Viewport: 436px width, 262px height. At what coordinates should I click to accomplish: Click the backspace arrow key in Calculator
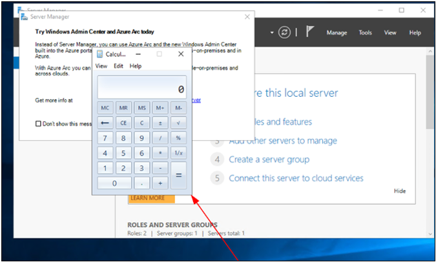click(105, 123)
